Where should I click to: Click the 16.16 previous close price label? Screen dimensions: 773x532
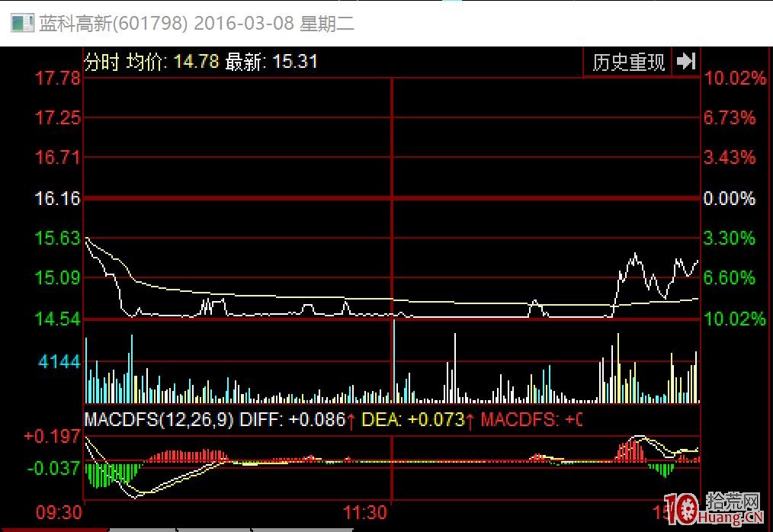click(x=58, y=199)
